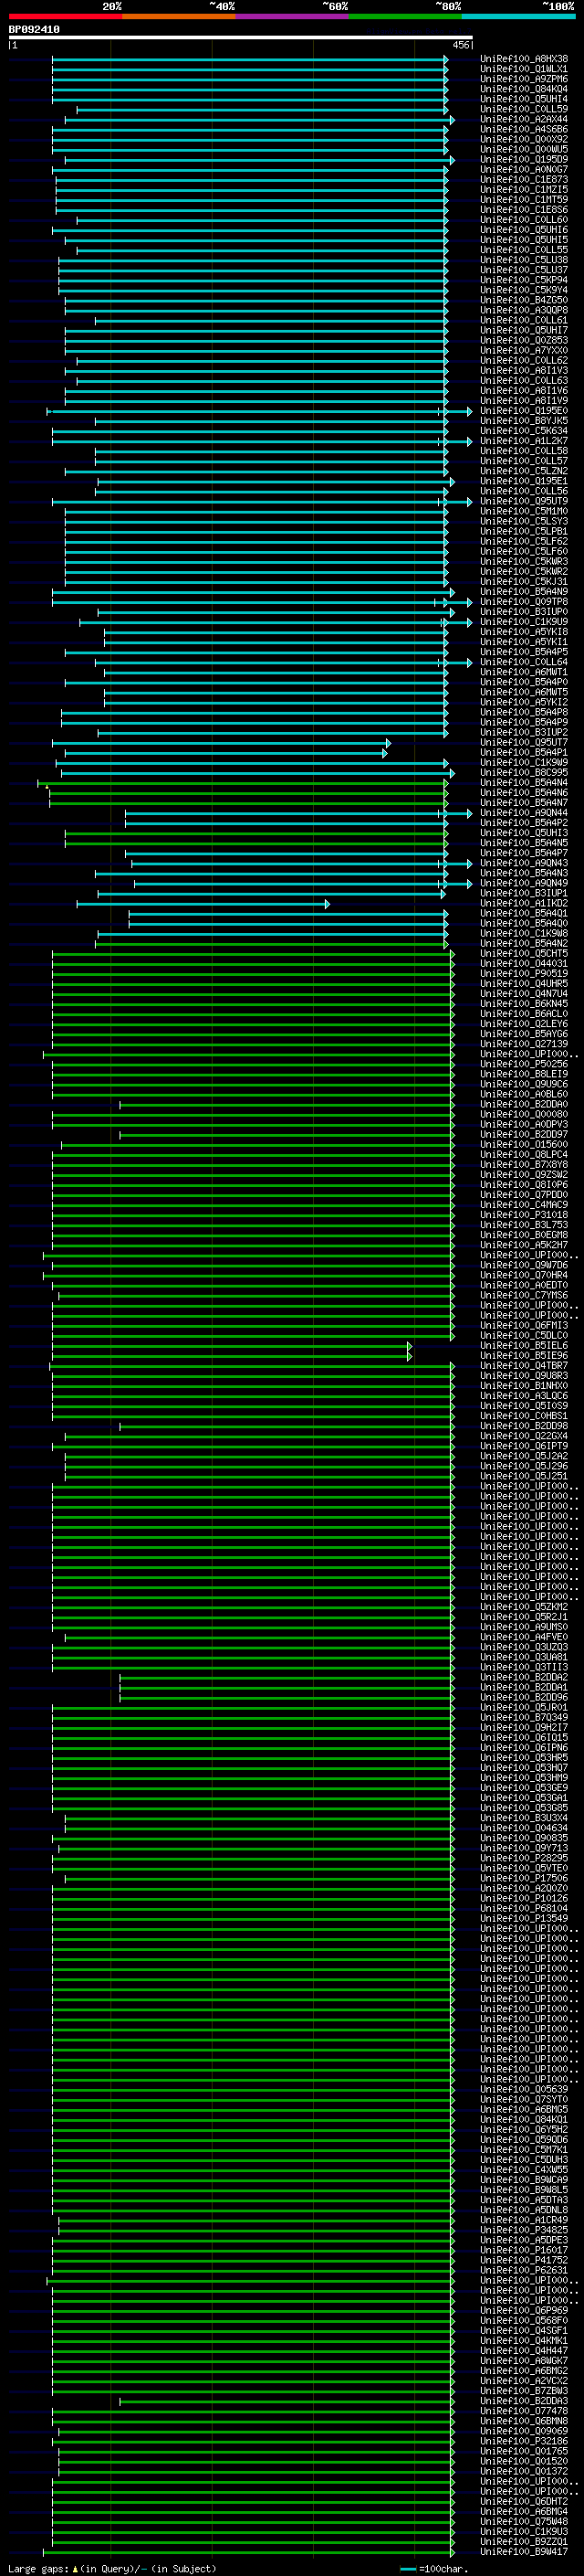
Task: Open the UniRef100_P62631 hit
Action: (x=524, y=2270)
